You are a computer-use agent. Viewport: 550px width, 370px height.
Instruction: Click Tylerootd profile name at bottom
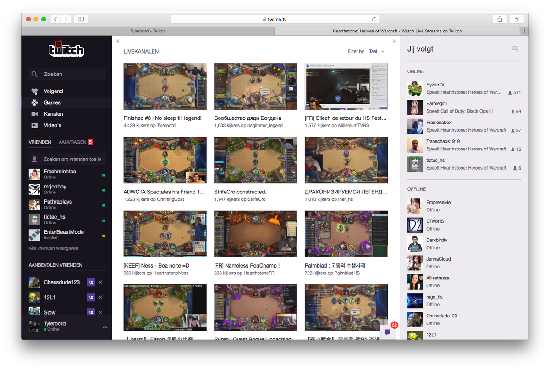[55, 323]
